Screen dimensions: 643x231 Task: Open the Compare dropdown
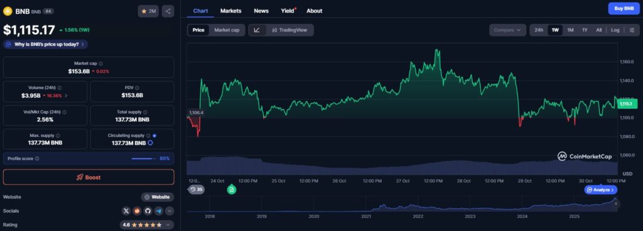507,30
